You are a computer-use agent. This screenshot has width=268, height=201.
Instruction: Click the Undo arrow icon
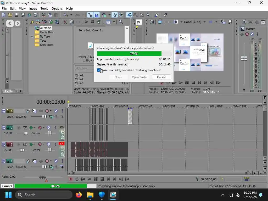pos(66,15)
